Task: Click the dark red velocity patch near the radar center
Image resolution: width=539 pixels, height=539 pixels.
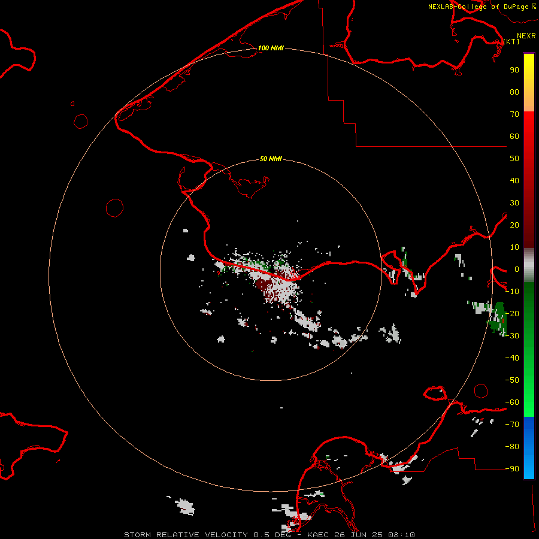Action: pos(264,285)
